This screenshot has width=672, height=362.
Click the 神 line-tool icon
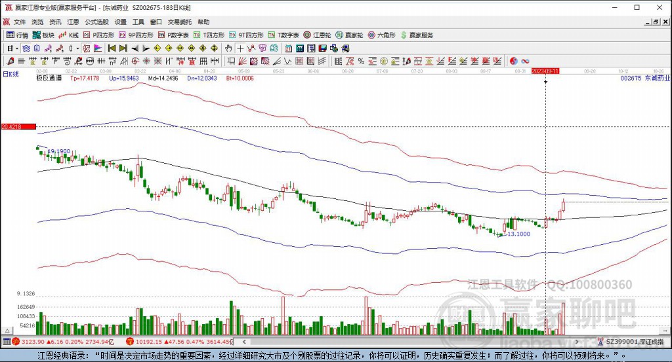click(180, 61)
